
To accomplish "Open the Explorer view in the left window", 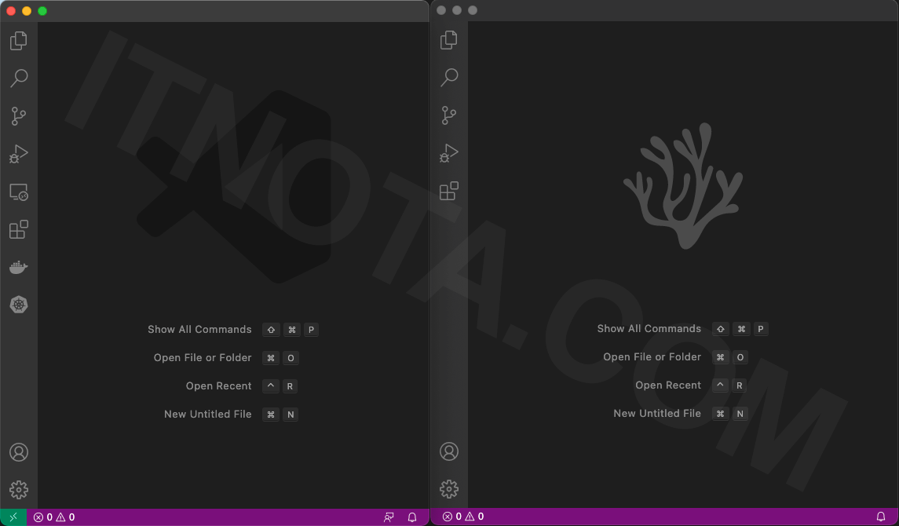I will (x=19, y=40).
